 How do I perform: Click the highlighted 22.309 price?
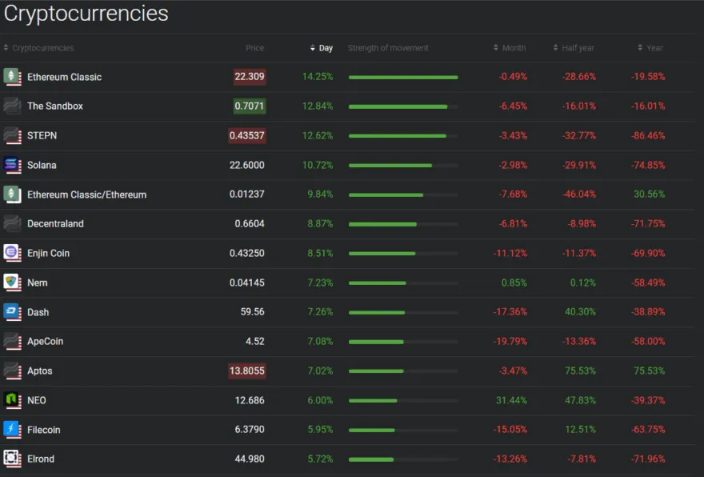(x=249, y=77)
